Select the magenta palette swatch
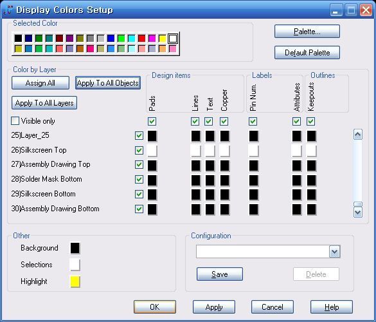This screenshot has height=322, width=376. click(x=152, y=38)
